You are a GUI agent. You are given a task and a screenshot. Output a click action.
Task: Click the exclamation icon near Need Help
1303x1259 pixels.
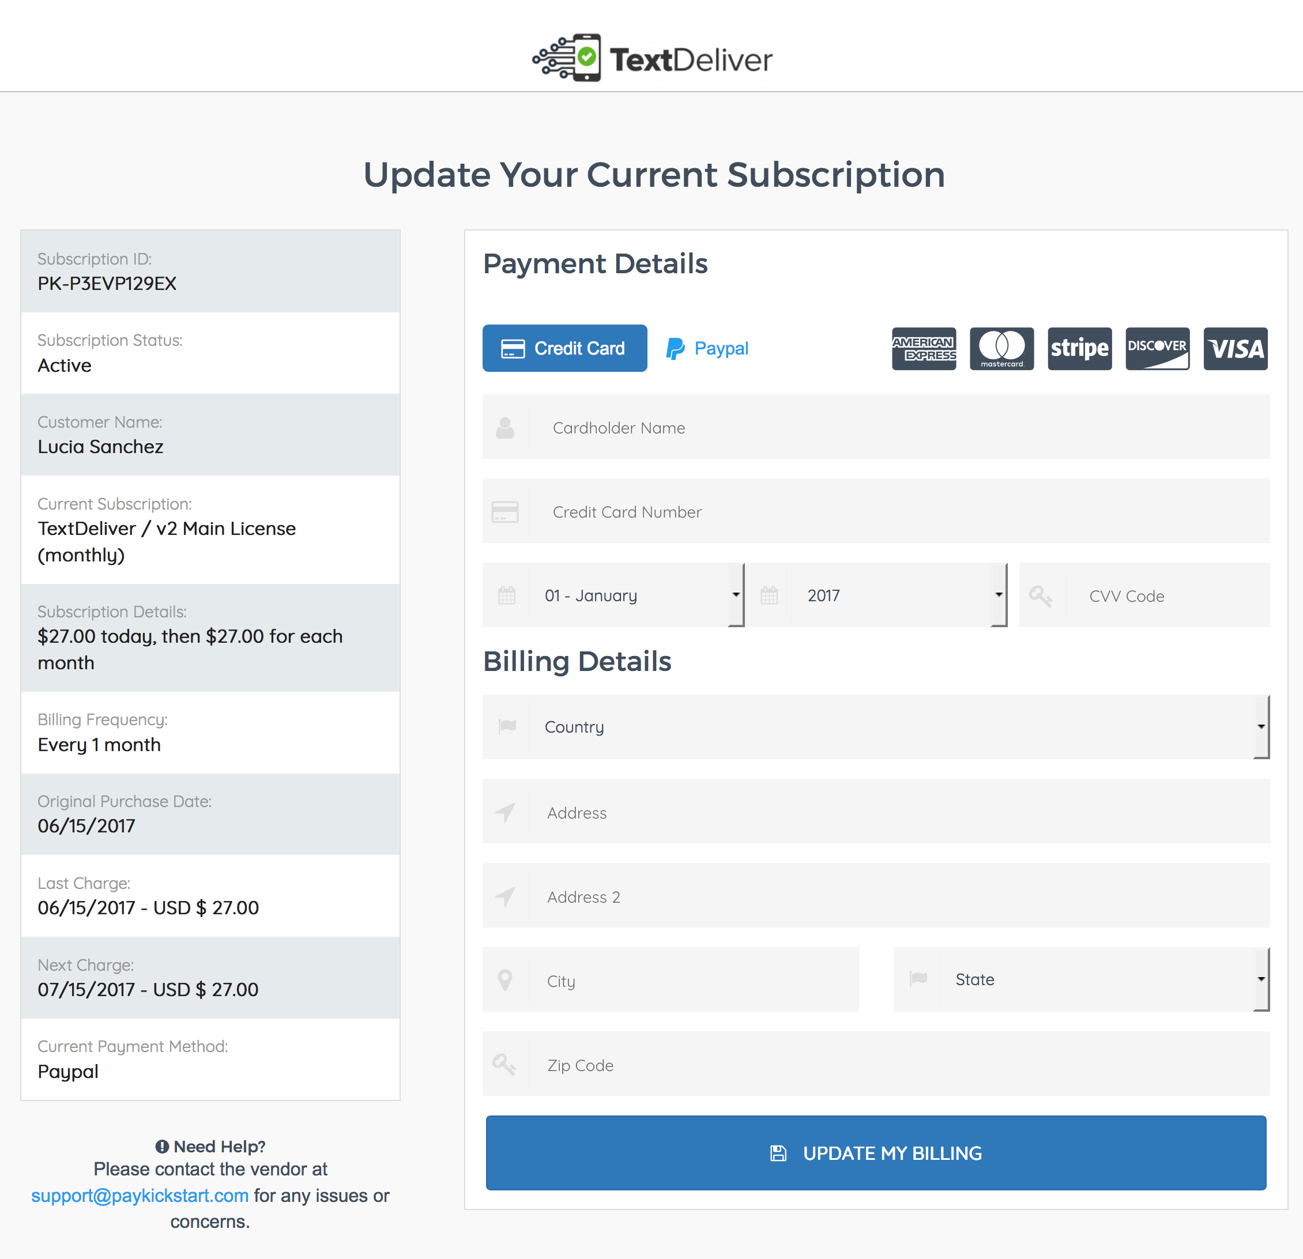[x=161, y=1147]
